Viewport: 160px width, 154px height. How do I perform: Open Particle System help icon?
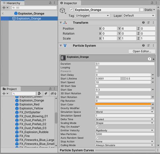[143, 45]
